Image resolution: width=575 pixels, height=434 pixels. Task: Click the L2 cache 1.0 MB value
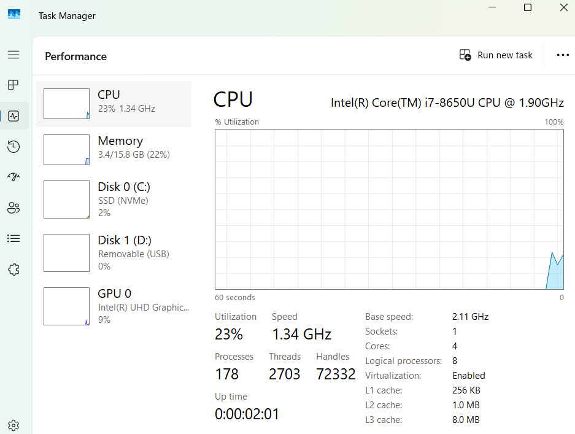466,405
